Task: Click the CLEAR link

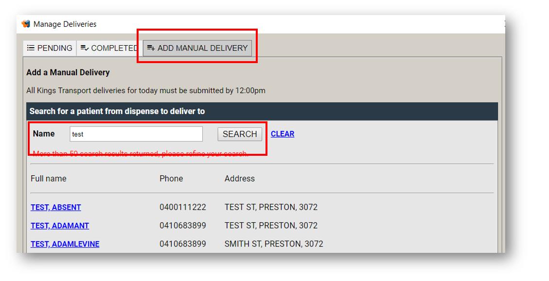Action: coord(283,134)
